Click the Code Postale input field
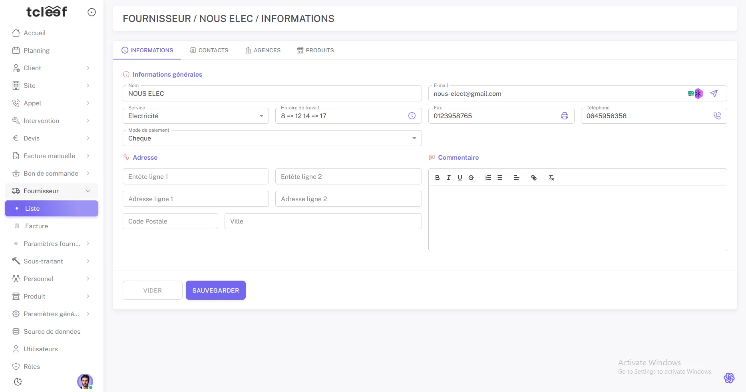Screen dimensions: 746x392 tap(170, 221)
